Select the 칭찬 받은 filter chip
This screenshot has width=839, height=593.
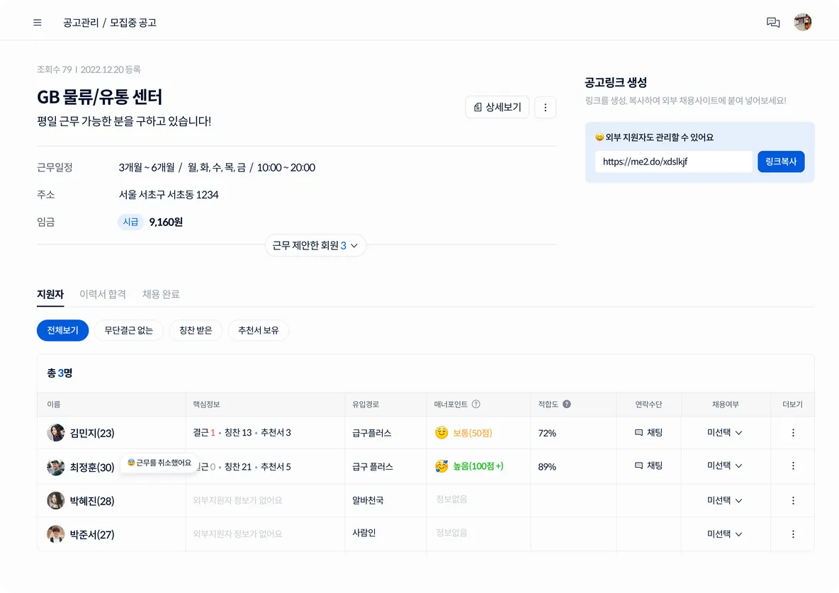196,330
